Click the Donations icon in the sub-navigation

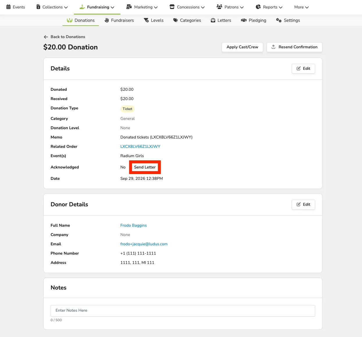click(69, 20)
